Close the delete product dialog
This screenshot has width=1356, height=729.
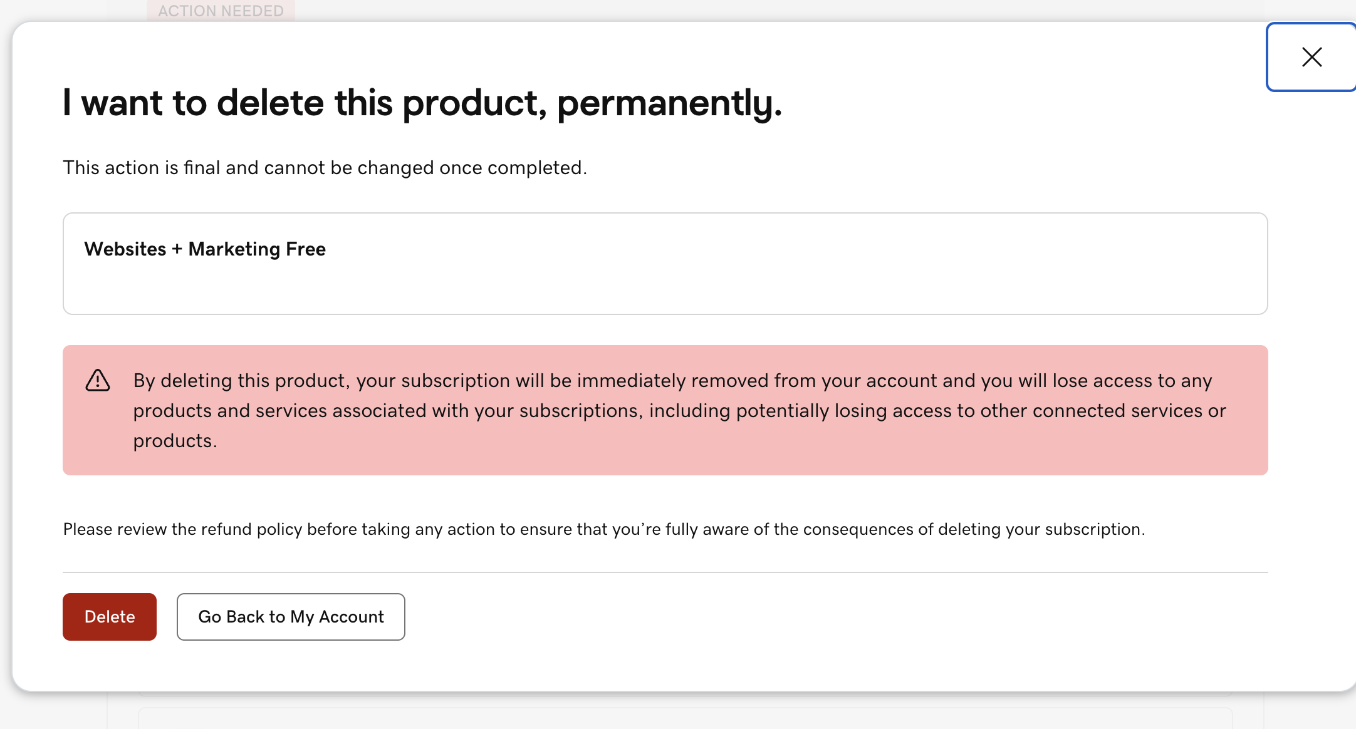pyautogui.click(x=1312, y=57)
